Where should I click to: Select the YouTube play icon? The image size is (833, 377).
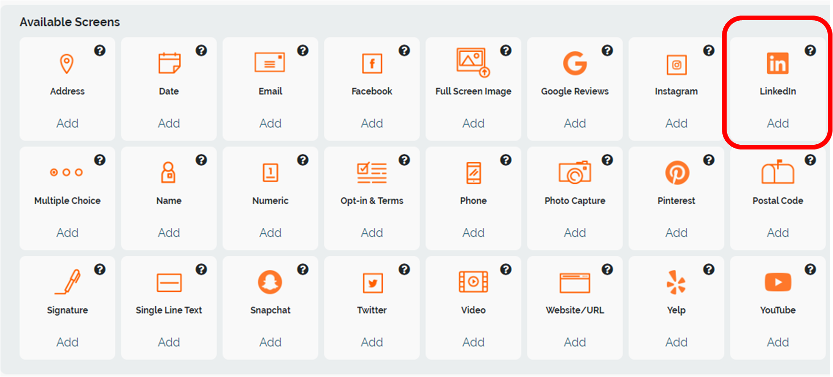(777, 282)
